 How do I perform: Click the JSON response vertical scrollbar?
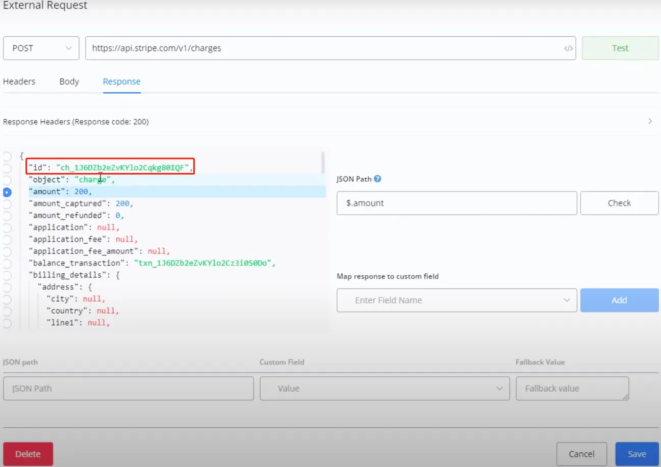[x=323, y=163]
